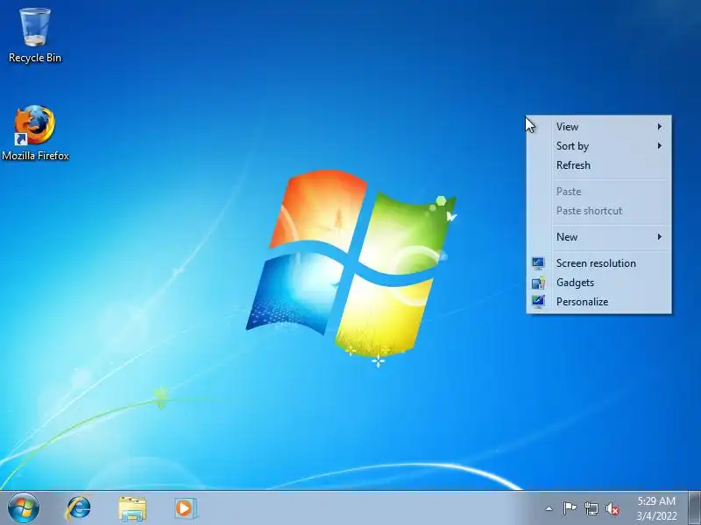Choose Personalize in the context menu

tap(598, 302)
